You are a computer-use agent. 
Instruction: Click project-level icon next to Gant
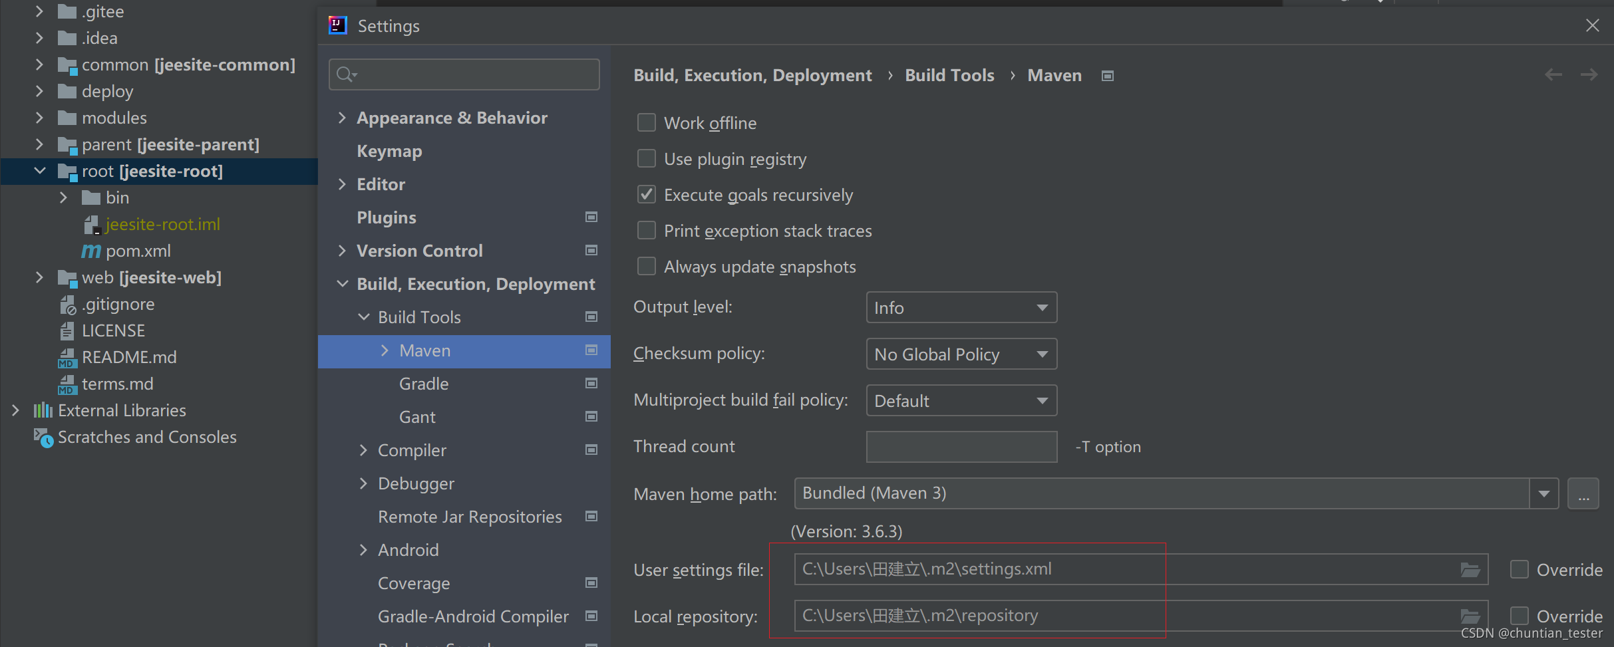591,417
